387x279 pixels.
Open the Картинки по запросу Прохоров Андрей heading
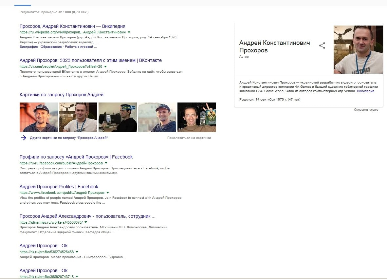[x=62, y=95]
